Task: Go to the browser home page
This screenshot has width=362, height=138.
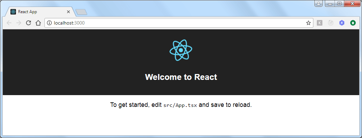Action: pyautogui.click(x=38, y=23)
